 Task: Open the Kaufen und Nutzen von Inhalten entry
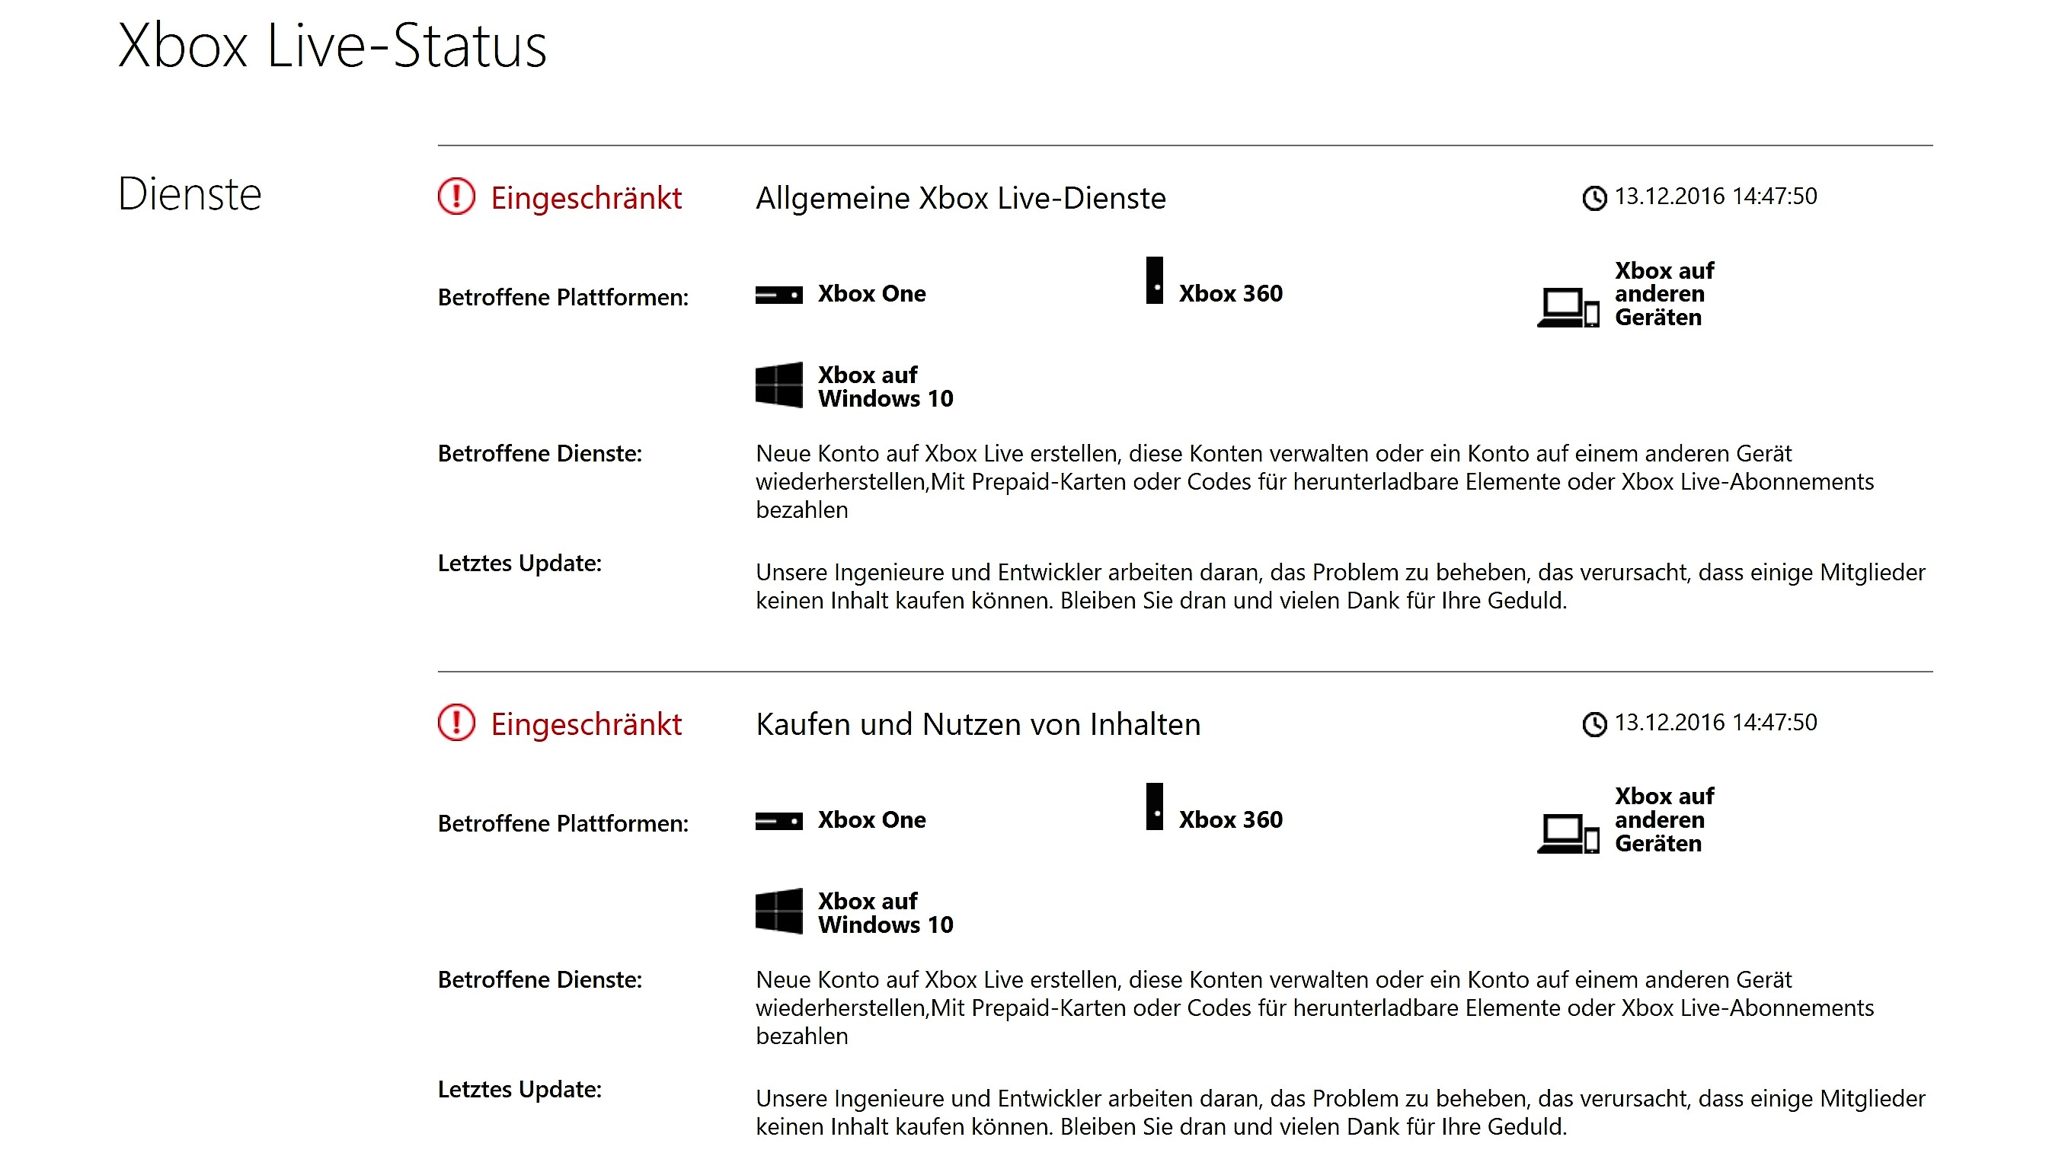[x=978, y=725]
